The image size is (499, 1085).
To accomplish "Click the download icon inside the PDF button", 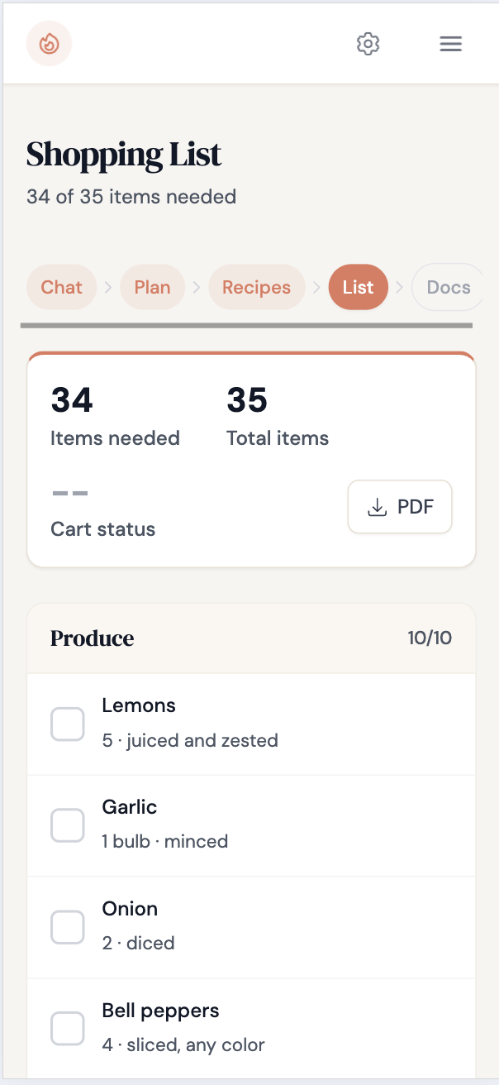I will (378, 506).
